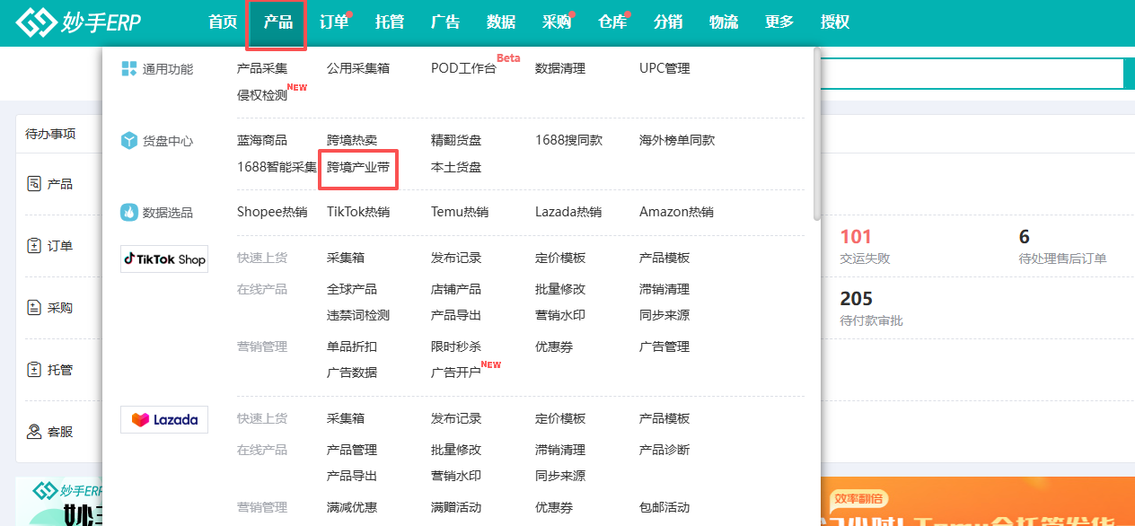Click the 采购 sidebar icon

pos(34,308)
